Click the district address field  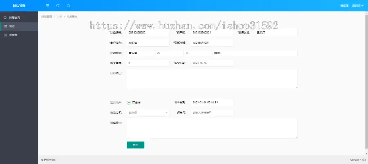pyautogui.click(x=198, y=53)
